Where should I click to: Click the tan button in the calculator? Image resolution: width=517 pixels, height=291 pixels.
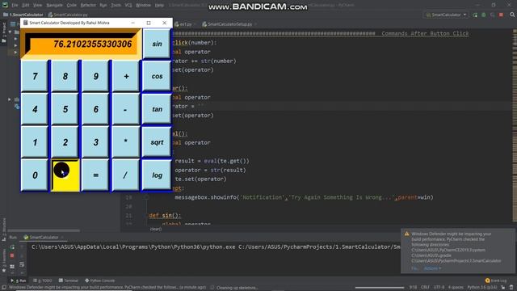point(157,109)
